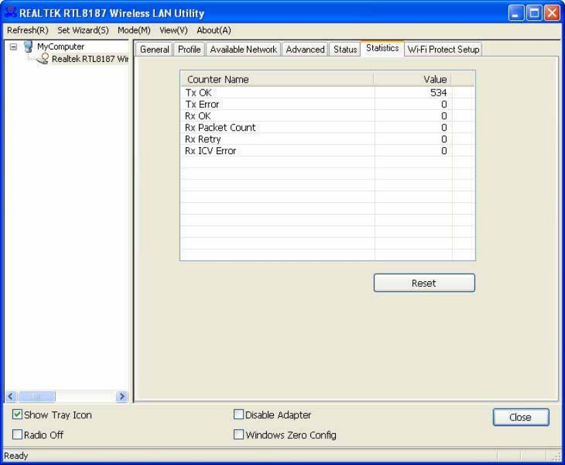Image resolution: width=565 pixels, height=465 pixels.
Task: Switch to the Status tab
Action: point(345,50)
